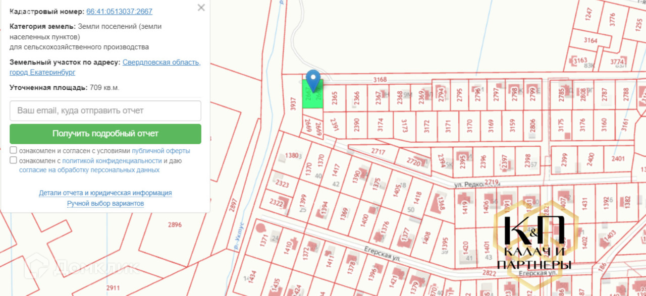Select parcel 3170 on the map
Viewport: 646px width, 296px height.
pos(470,125)
